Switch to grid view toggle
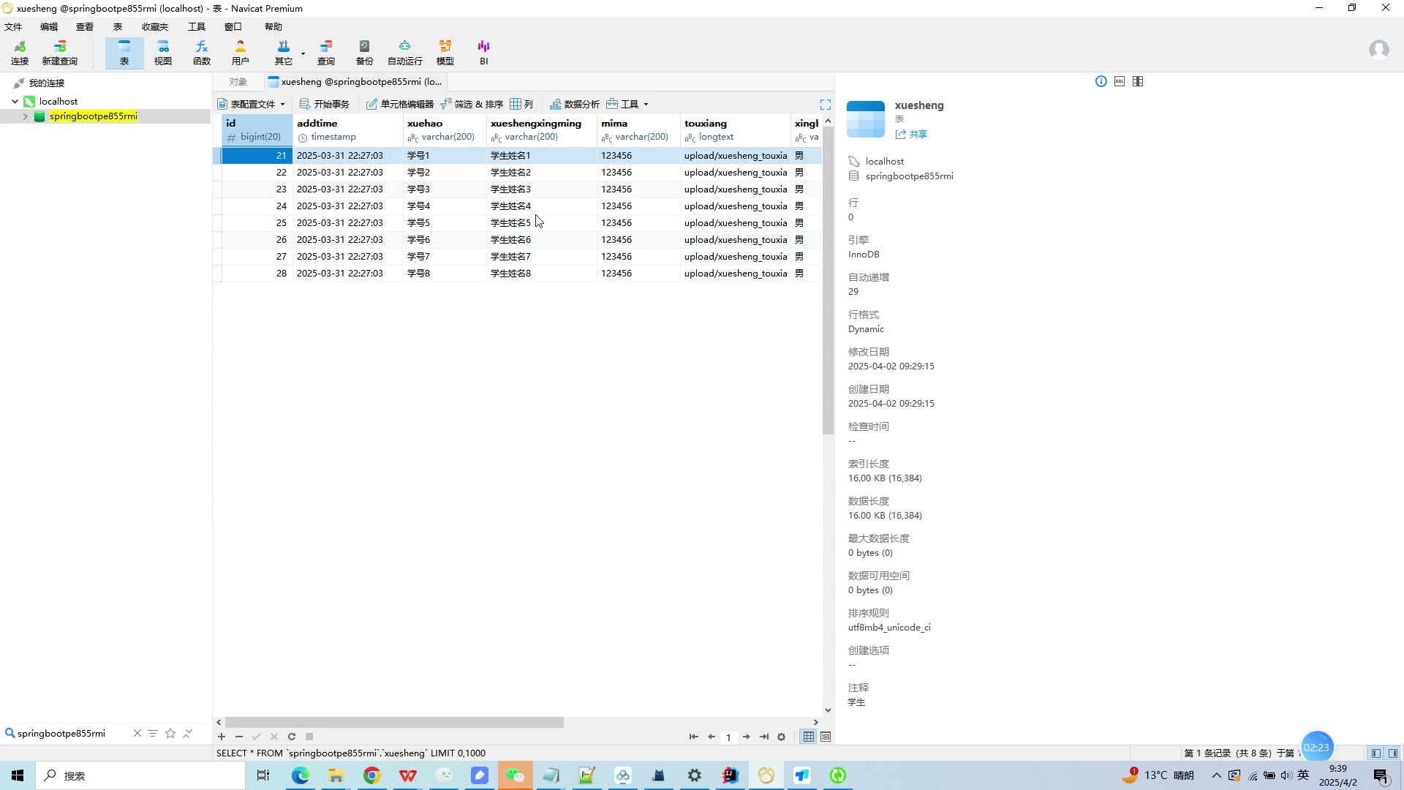 tap(808, 737)
